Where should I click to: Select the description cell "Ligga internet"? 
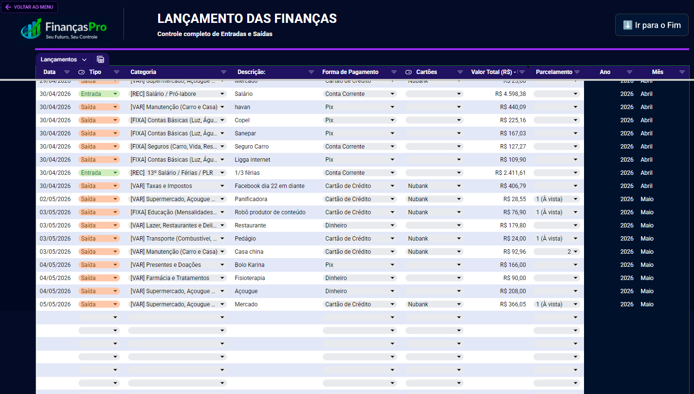(x=253, y=160)
